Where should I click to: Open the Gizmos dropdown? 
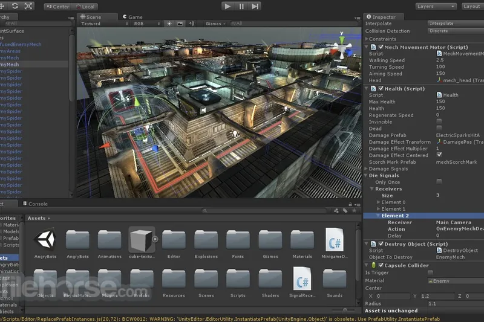click(x=215, y=24)
